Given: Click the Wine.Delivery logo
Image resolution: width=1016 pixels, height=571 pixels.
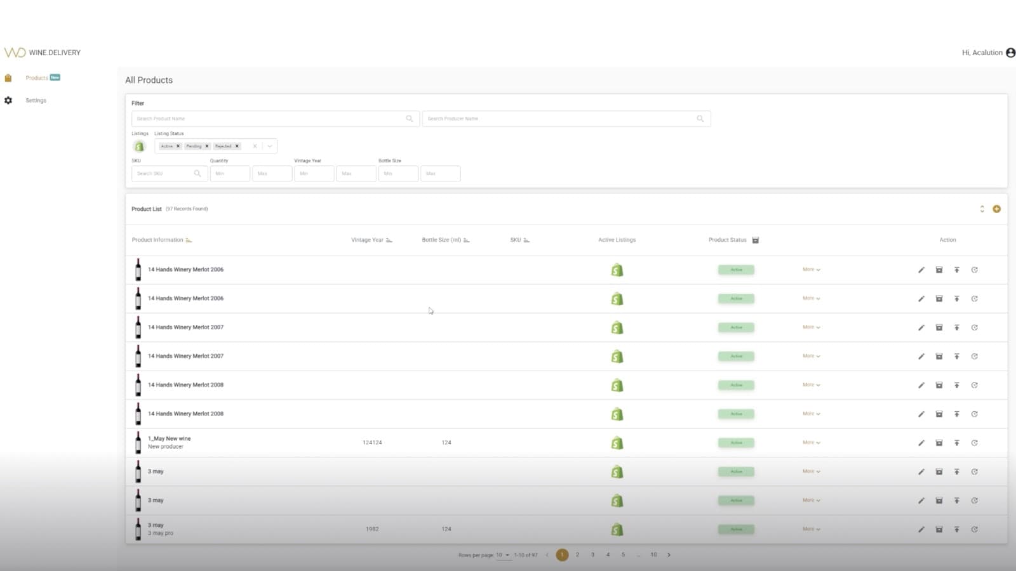Looking at the screenshot, I should pos(43,53).
